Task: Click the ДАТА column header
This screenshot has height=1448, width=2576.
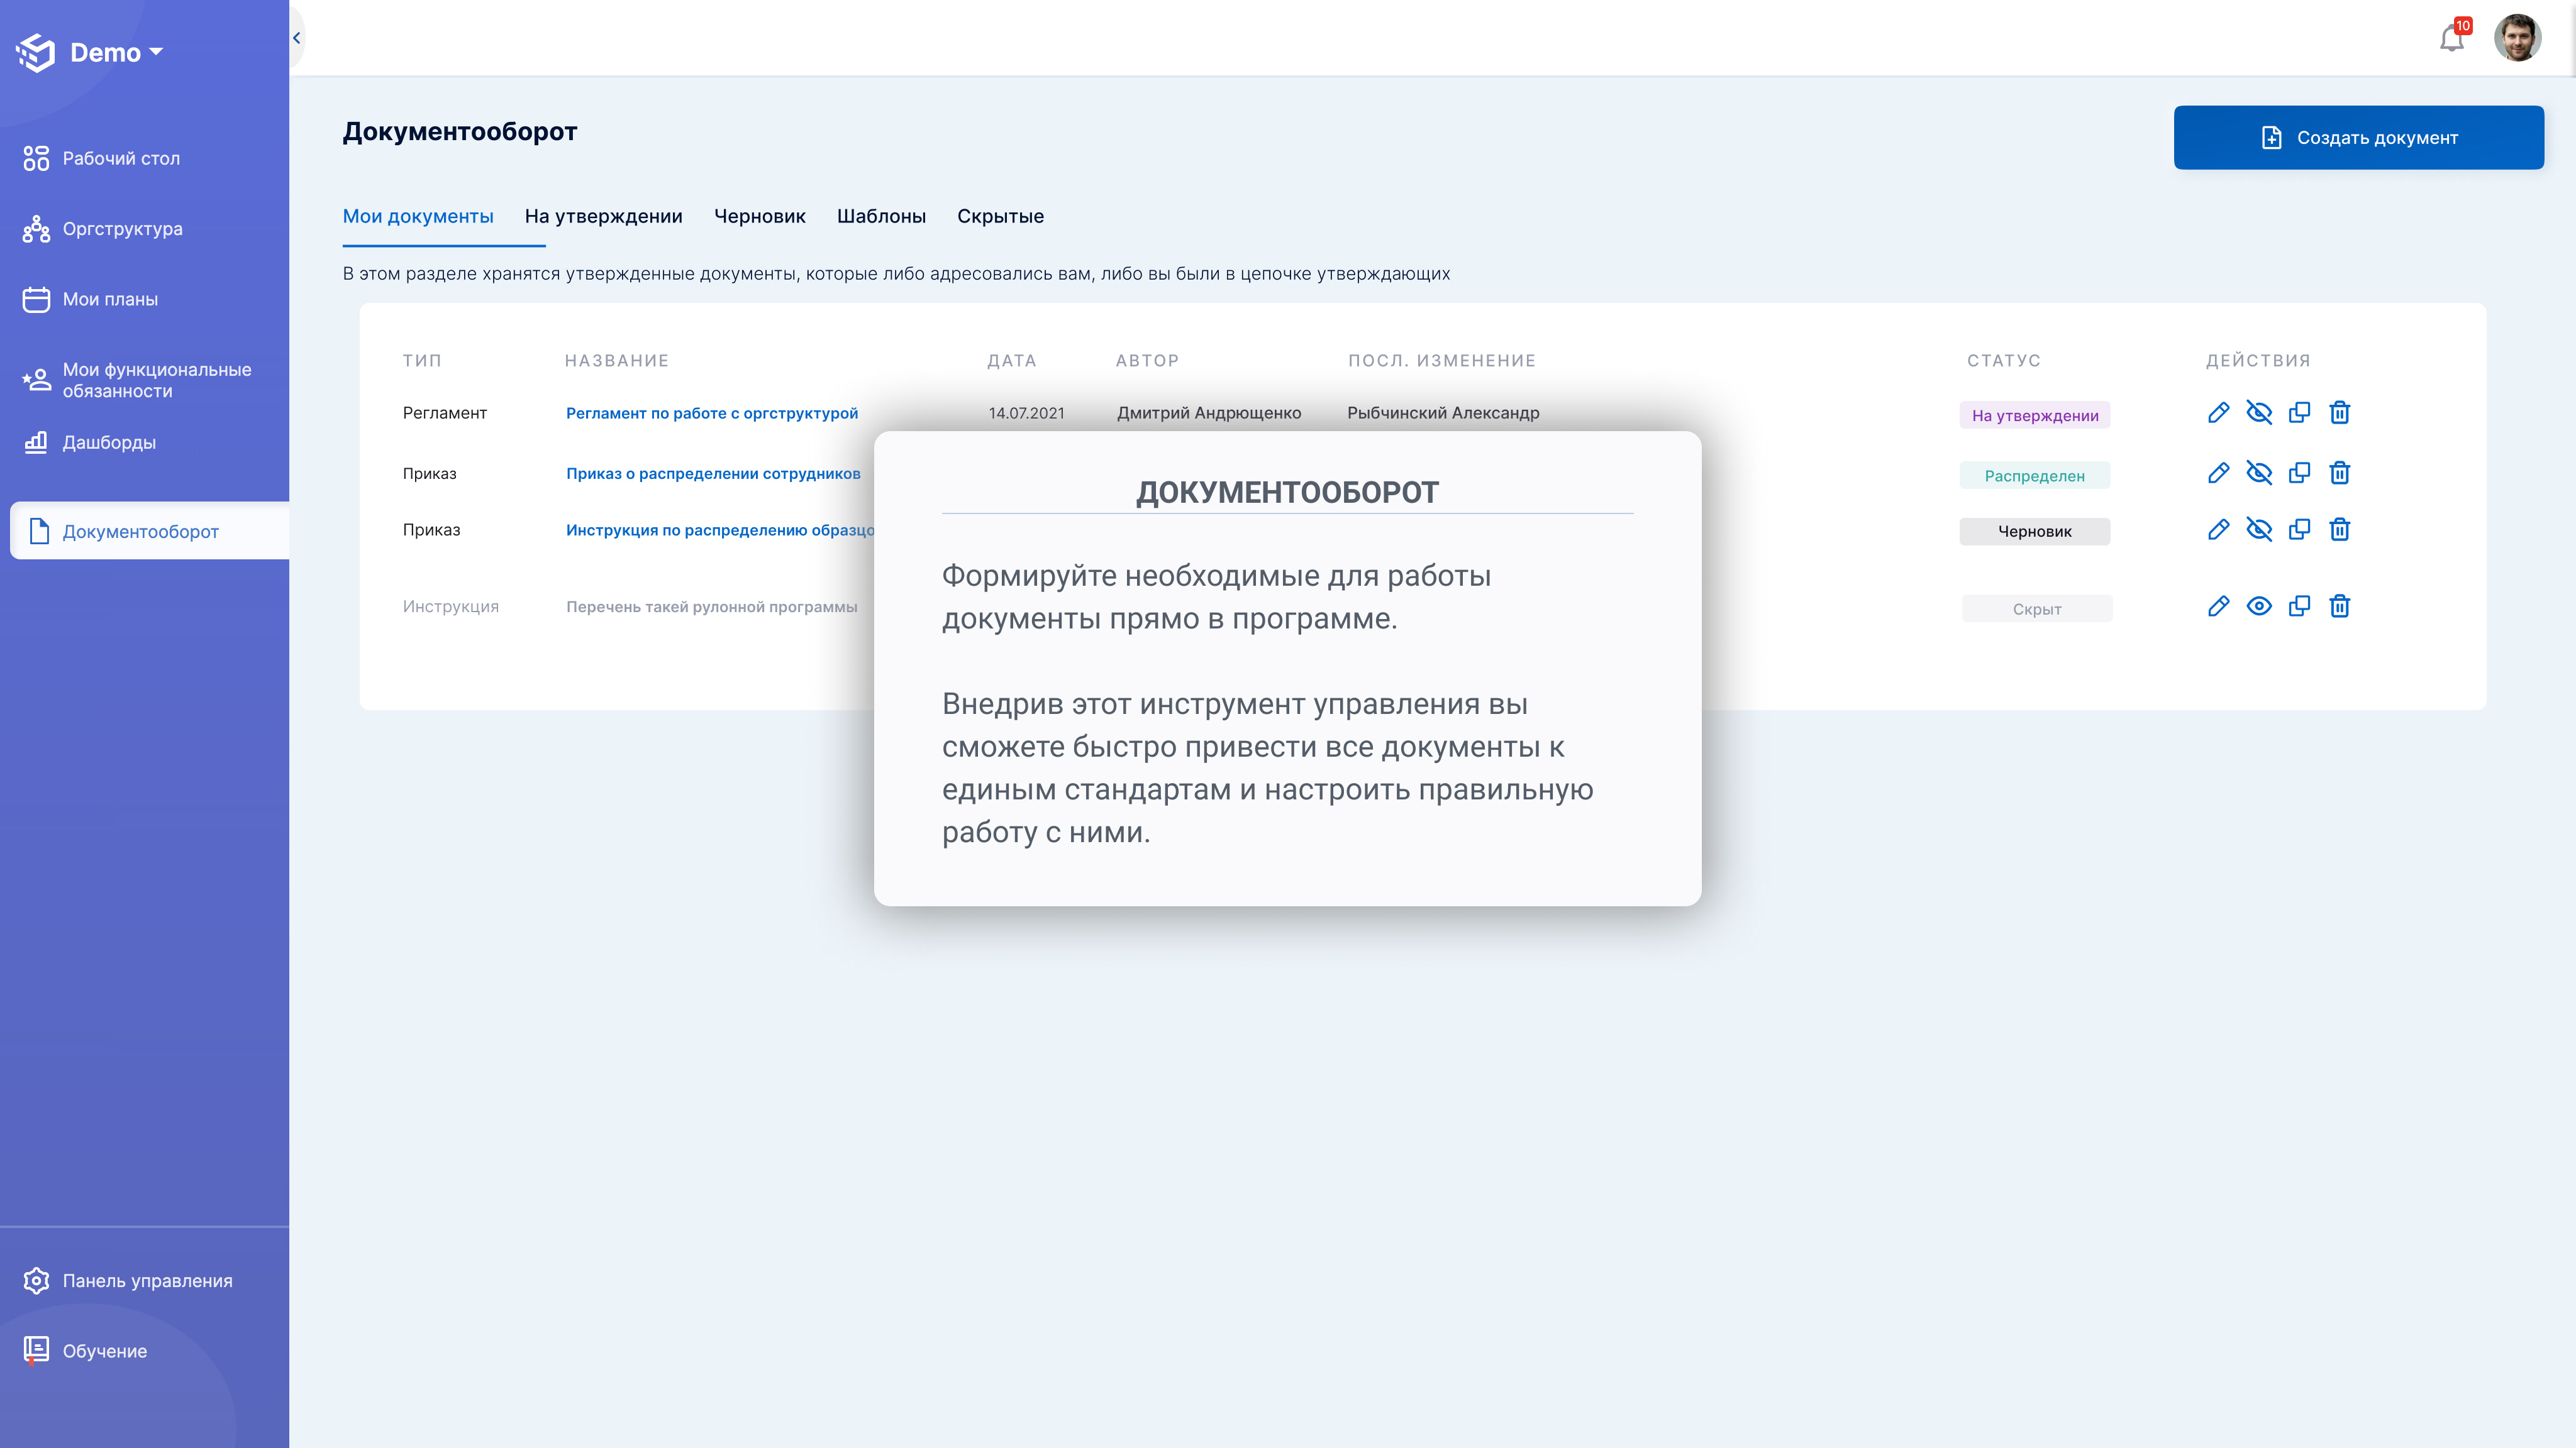Action: [1011, 361]
